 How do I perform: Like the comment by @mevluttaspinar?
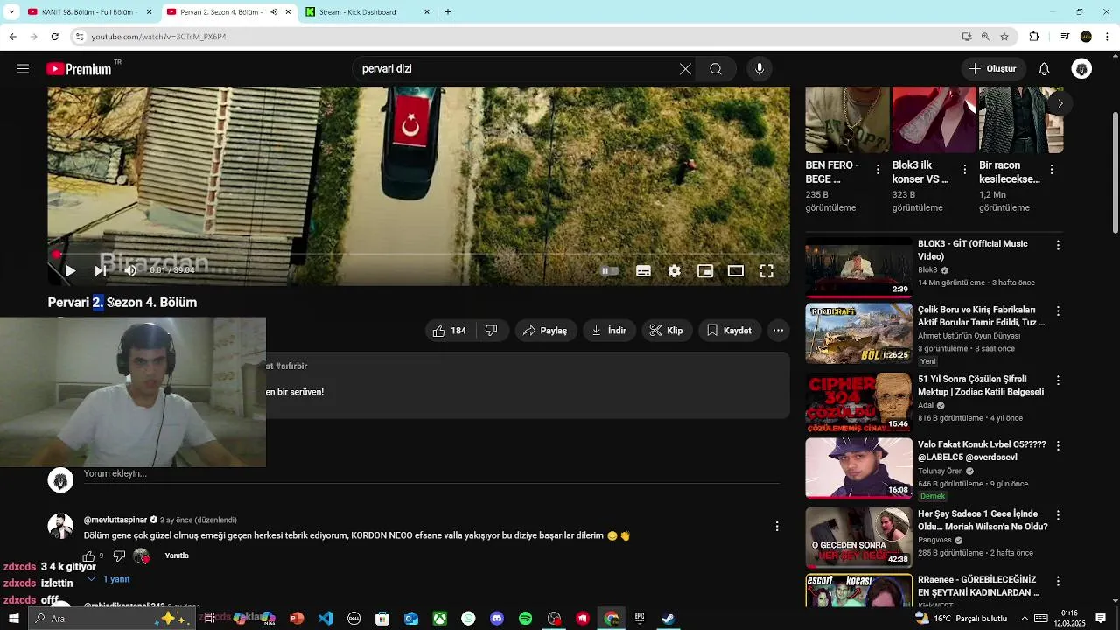coord(88,556)
